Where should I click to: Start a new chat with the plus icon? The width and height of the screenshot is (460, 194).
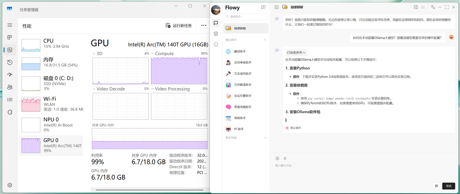tap(263, 7)
